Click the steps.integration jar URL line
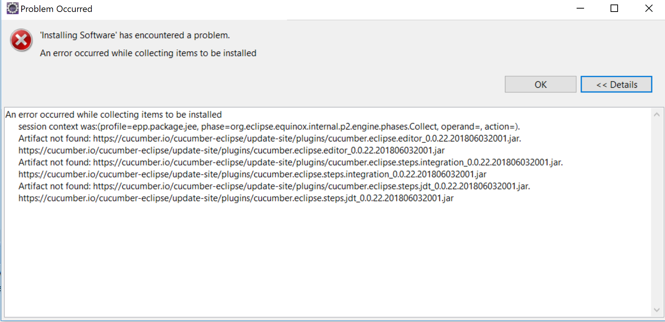This screenshot has height=322, width=665. 252,174
